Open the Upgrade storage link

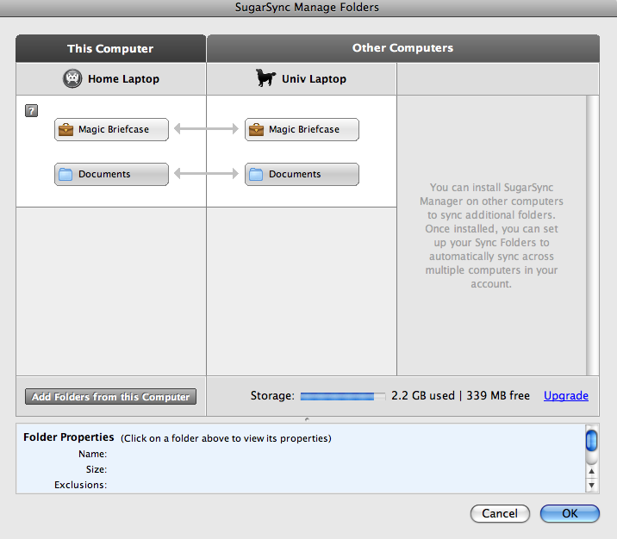coord(566,395)
